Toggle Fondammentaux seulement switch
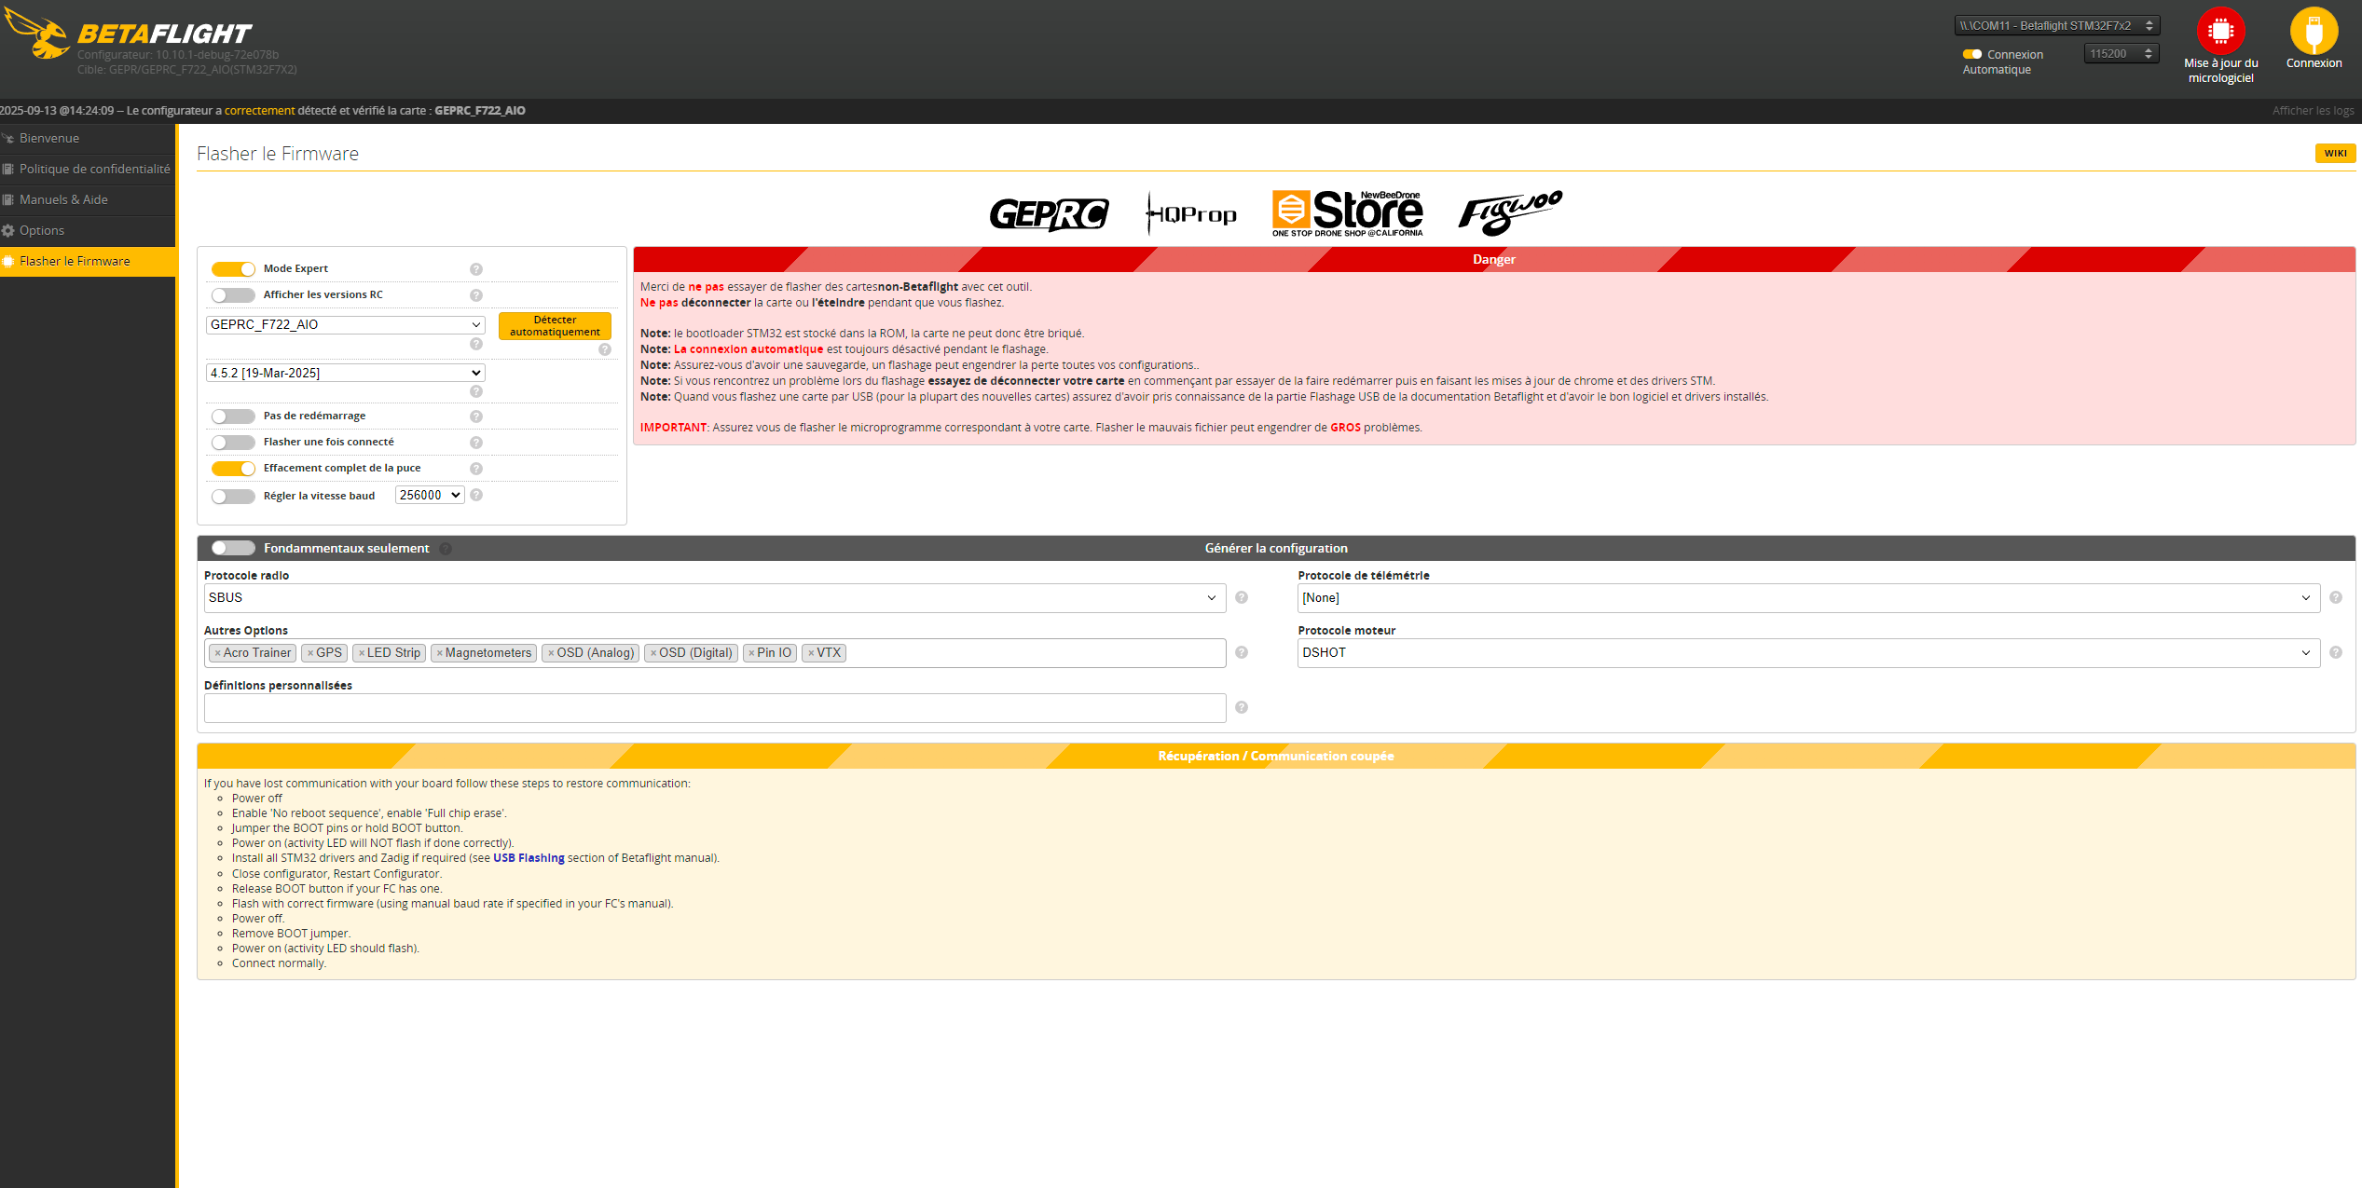The width and height of the screenshot is (2362, 1188). click(x=233, y=548)
